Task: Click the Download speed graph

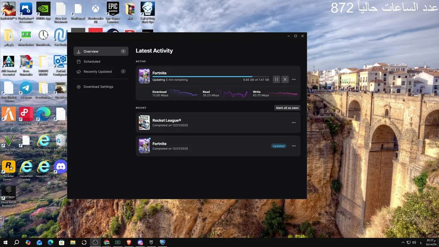Action: (x=183, y=93)
